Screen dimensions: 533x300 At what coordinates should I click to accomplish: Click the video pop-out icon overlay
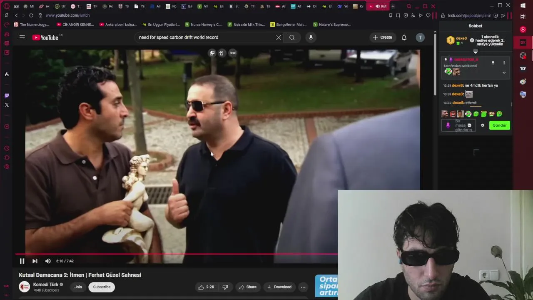212,53
